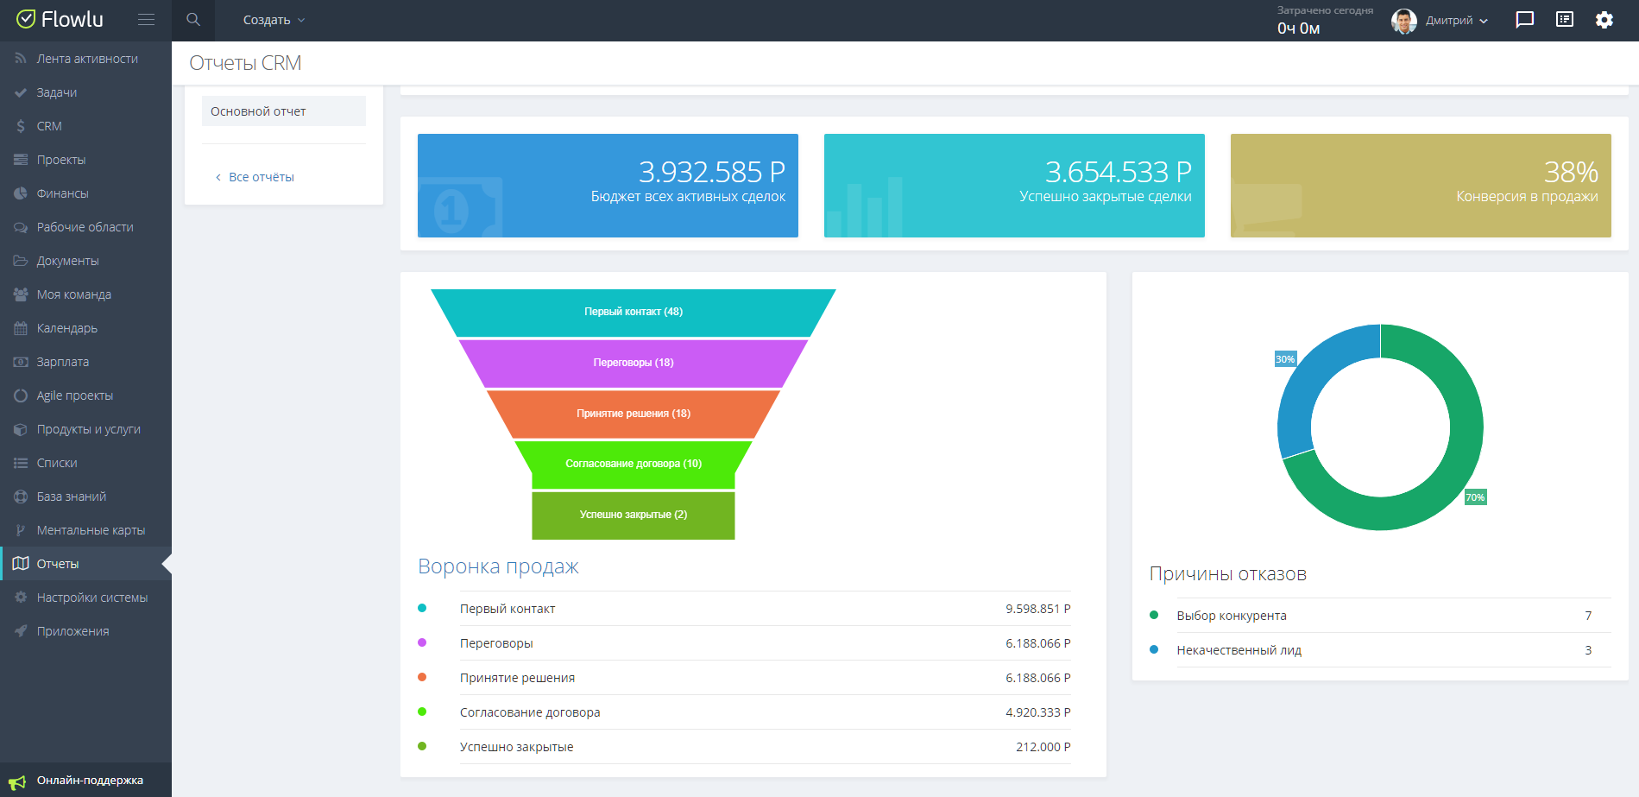
Task: Click the Лента активности RSS icon
Action: point(21,59)
